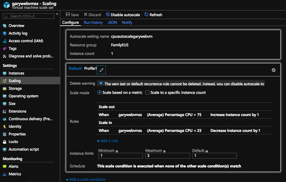Image resolution: width=286 pixels, height=182 pixels.
Task: Click the Continuous delivery icon
Action: tap(4, 119)
